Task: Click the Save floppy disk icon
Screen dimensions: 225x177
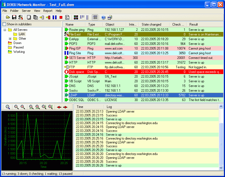Action: (14, 17)
